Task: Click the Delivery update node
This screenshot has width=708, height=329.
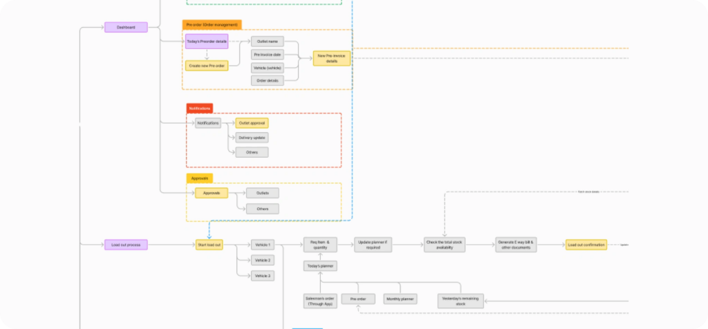Action: coord(252,138)
